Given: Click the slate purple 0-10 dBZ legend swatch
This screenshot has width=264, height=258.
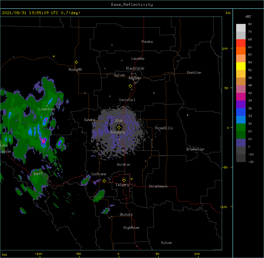Looking at the screenshot, I should [241, 143].
